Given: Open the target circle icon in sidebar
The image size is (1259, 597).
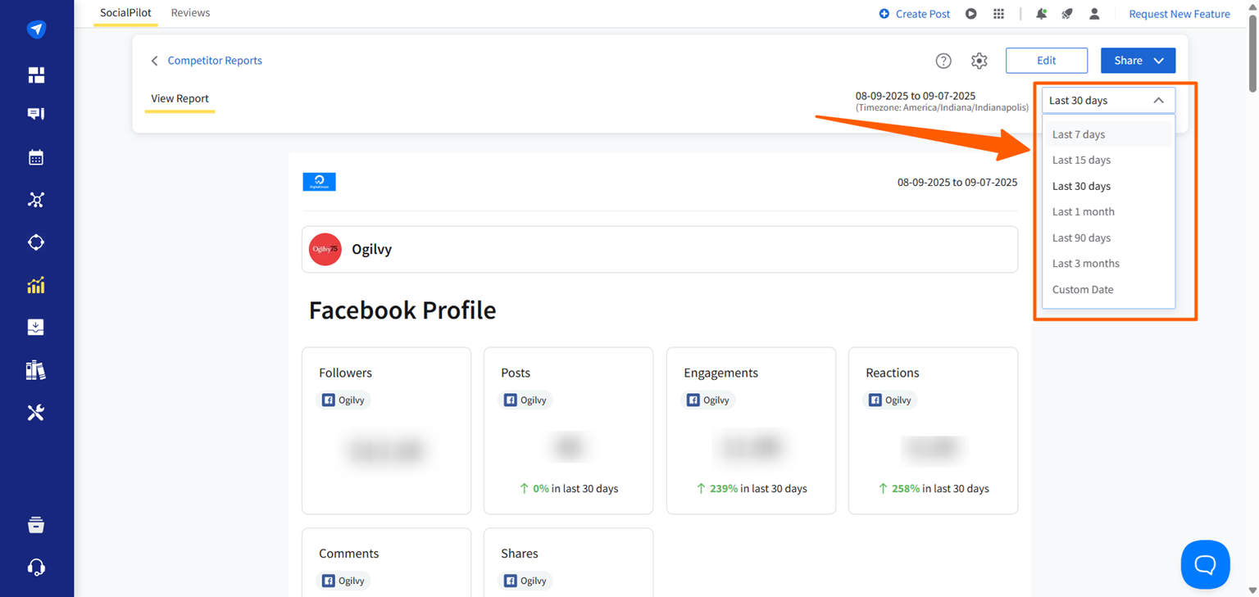Looking at the screenshot, I should [x=36, y=242].
